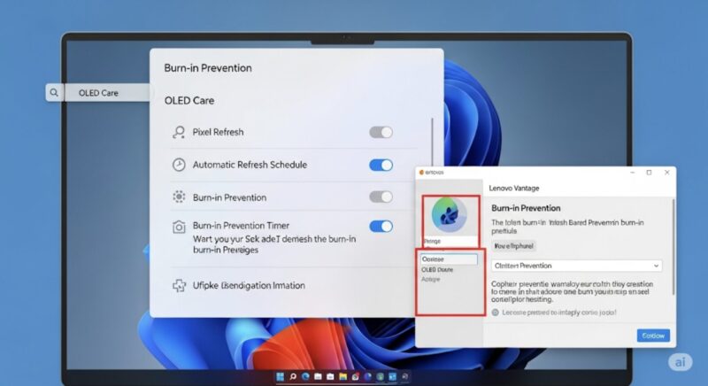
Task: Click the 'Lenovo Vantage' header text
Action: (x=514, y=189)
